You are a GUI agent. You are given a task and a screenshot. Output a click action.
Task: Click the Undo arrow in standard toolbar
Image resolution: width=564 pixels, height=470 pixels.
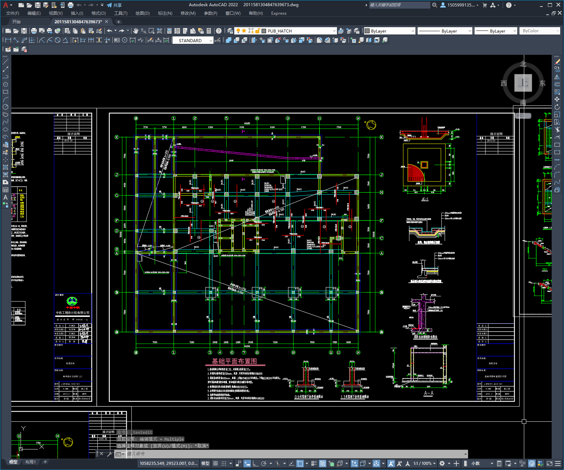(109, 31)
